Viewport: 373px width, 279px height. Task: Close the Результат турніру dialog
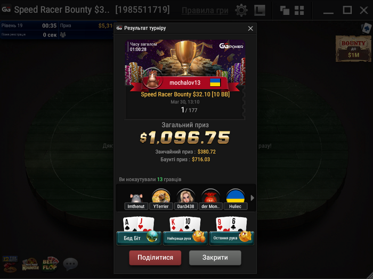point(250,29)
